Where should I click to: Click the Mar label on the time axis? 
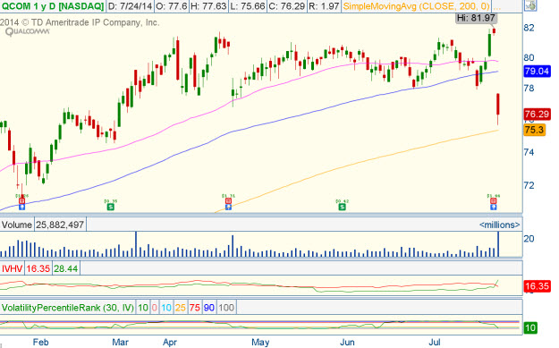tap(120, 343)
